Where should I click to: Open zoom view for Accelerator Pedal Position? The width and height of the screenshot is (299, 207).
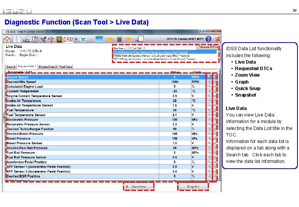click(x=209, y=162)
